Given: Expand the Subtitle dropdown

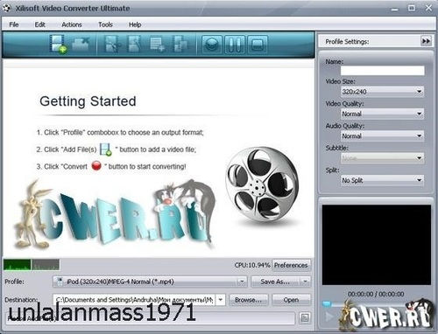Looking at the screenshot, I should (420, 158).
